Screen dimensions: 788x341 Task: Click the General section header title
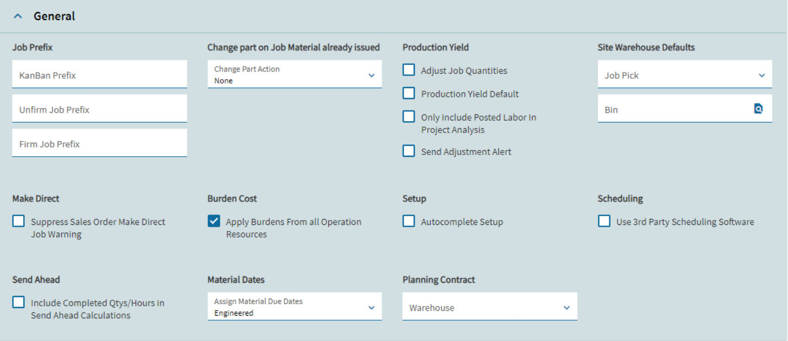pos(54,16)
